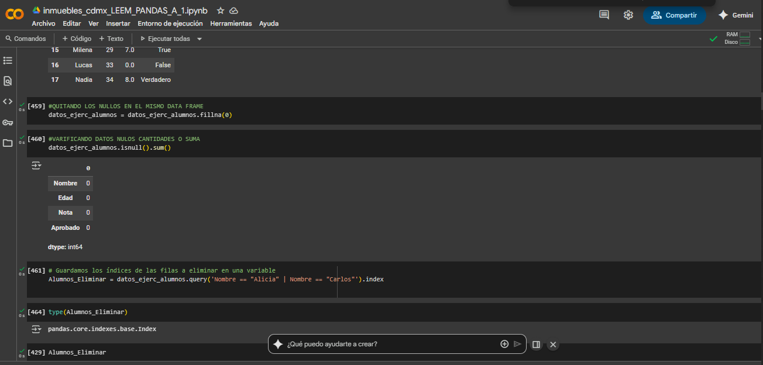The height and width of the screenshot is (365, 763).
Task: Toggle output options icon for cell 460
Action: (36, 166)
